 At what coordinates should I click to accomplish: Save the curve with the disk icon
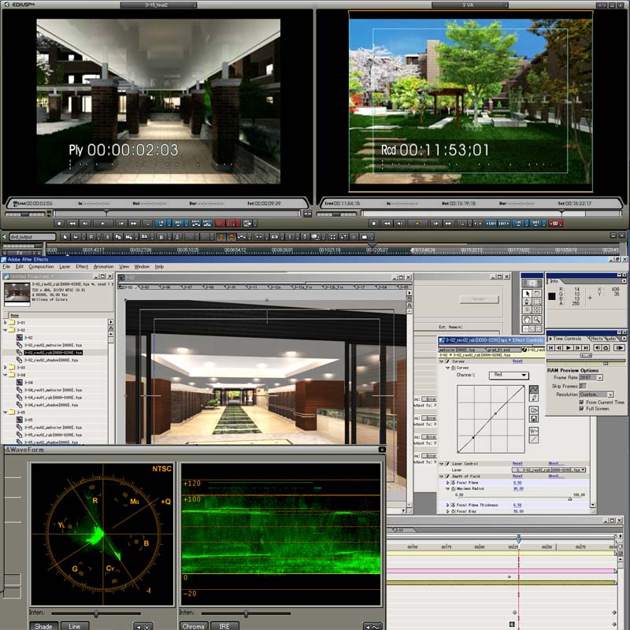534,419
